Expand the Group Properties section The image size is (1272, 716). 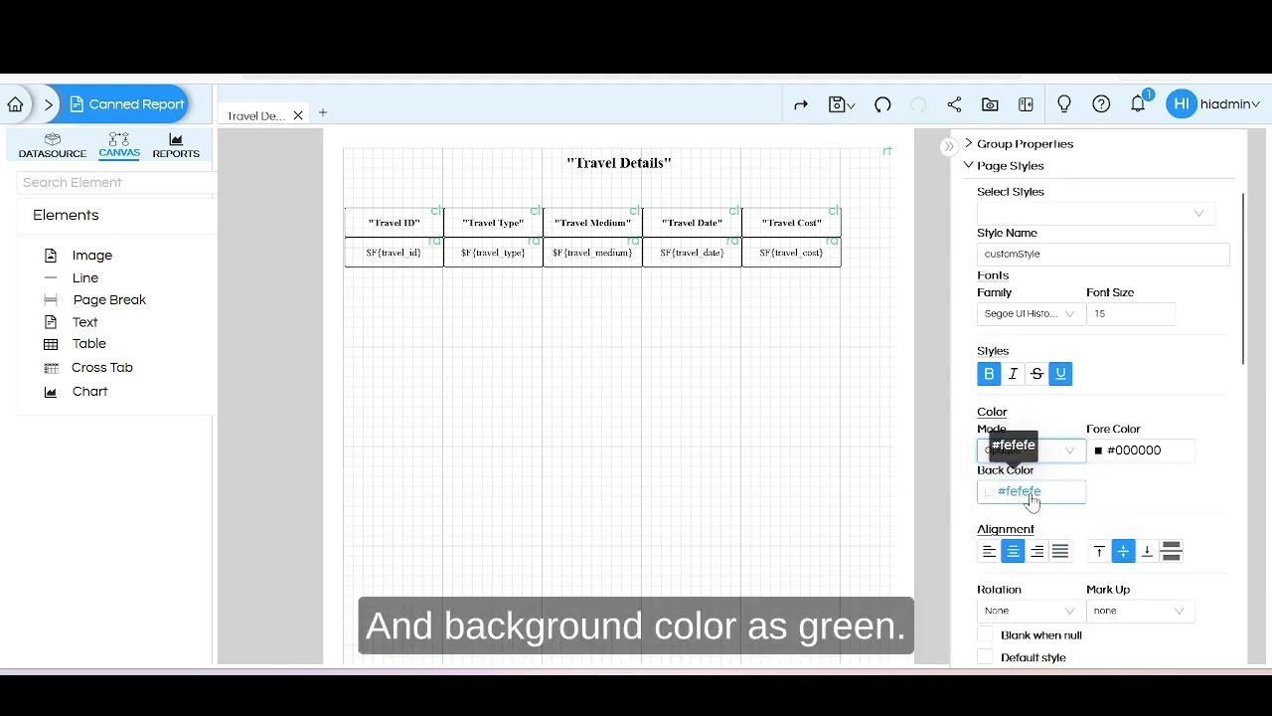tap(1019, 144)
